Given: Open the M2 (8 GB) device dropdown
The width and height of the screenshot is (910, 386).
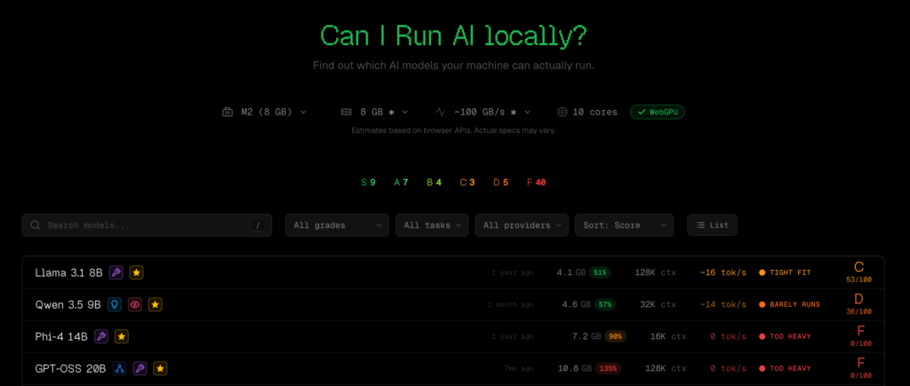Looking at the screenshot, I should (265, 112).
